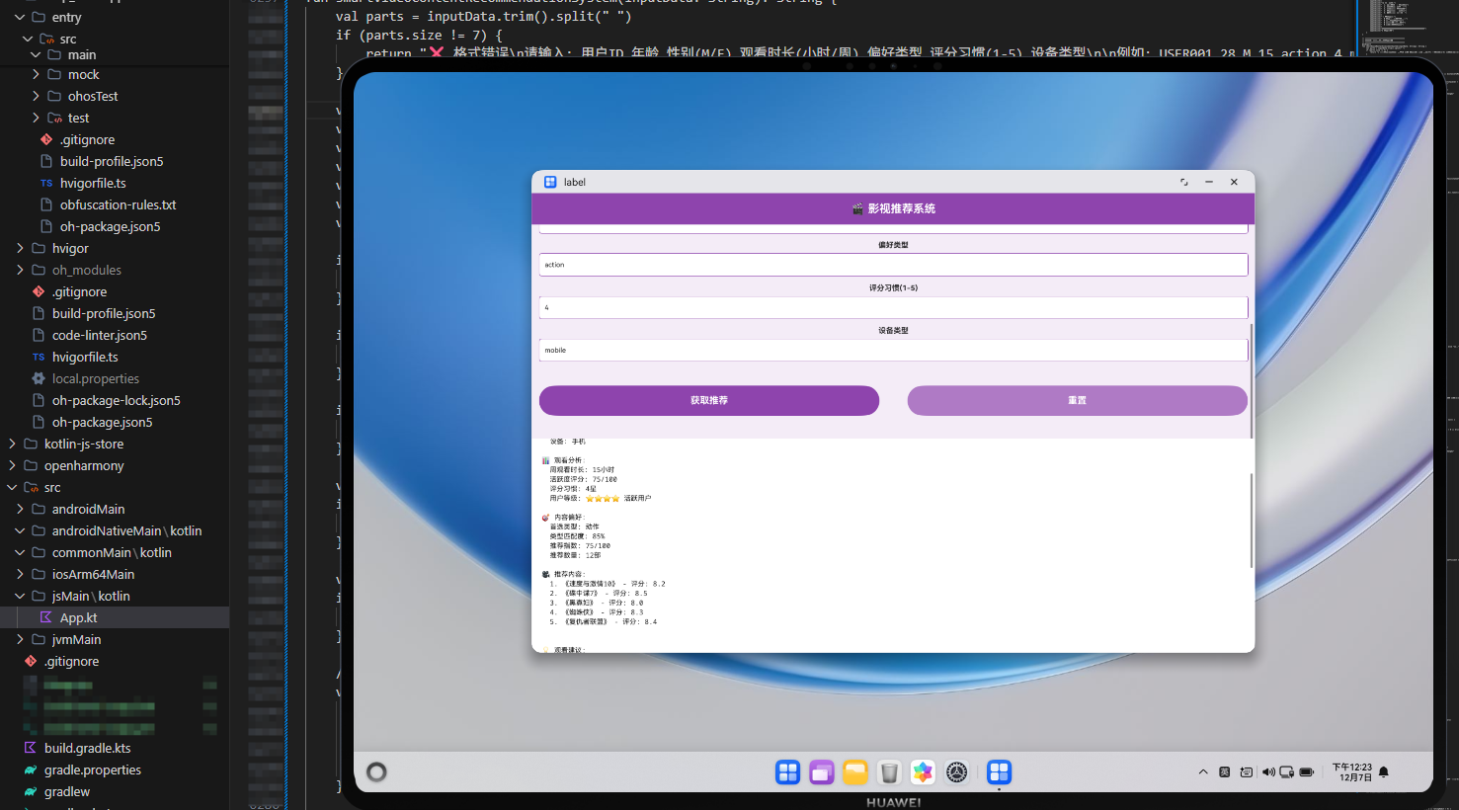The height and width of the screenshot is (810, 1459).
Task: Expand the test folder
Action: coord(36,118)
